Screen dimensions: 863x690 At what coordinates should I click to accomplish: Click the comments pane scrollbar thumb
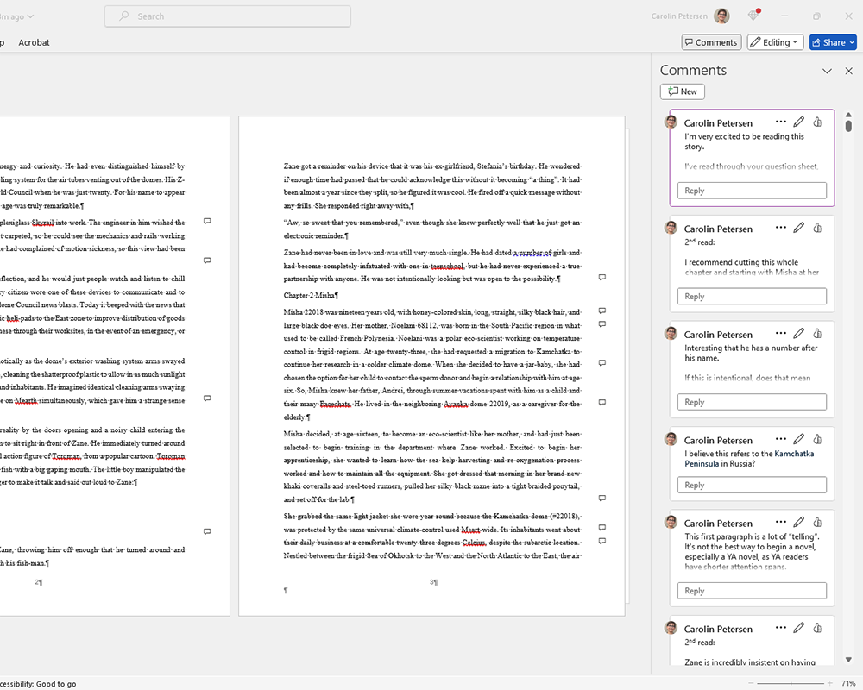pos(848,126)
